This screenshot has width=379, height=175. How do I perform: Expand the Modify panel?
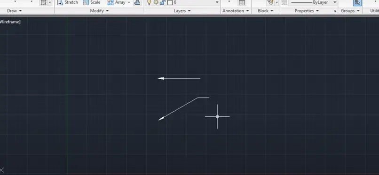point(99,11)
